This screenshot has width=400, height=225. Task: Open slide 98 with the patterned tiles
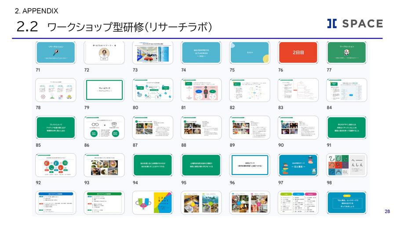pyautogui.click(x=347, y=165)
